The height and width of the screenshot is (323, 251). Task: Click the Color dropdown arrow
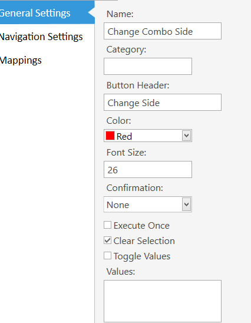tap(186, 136)
